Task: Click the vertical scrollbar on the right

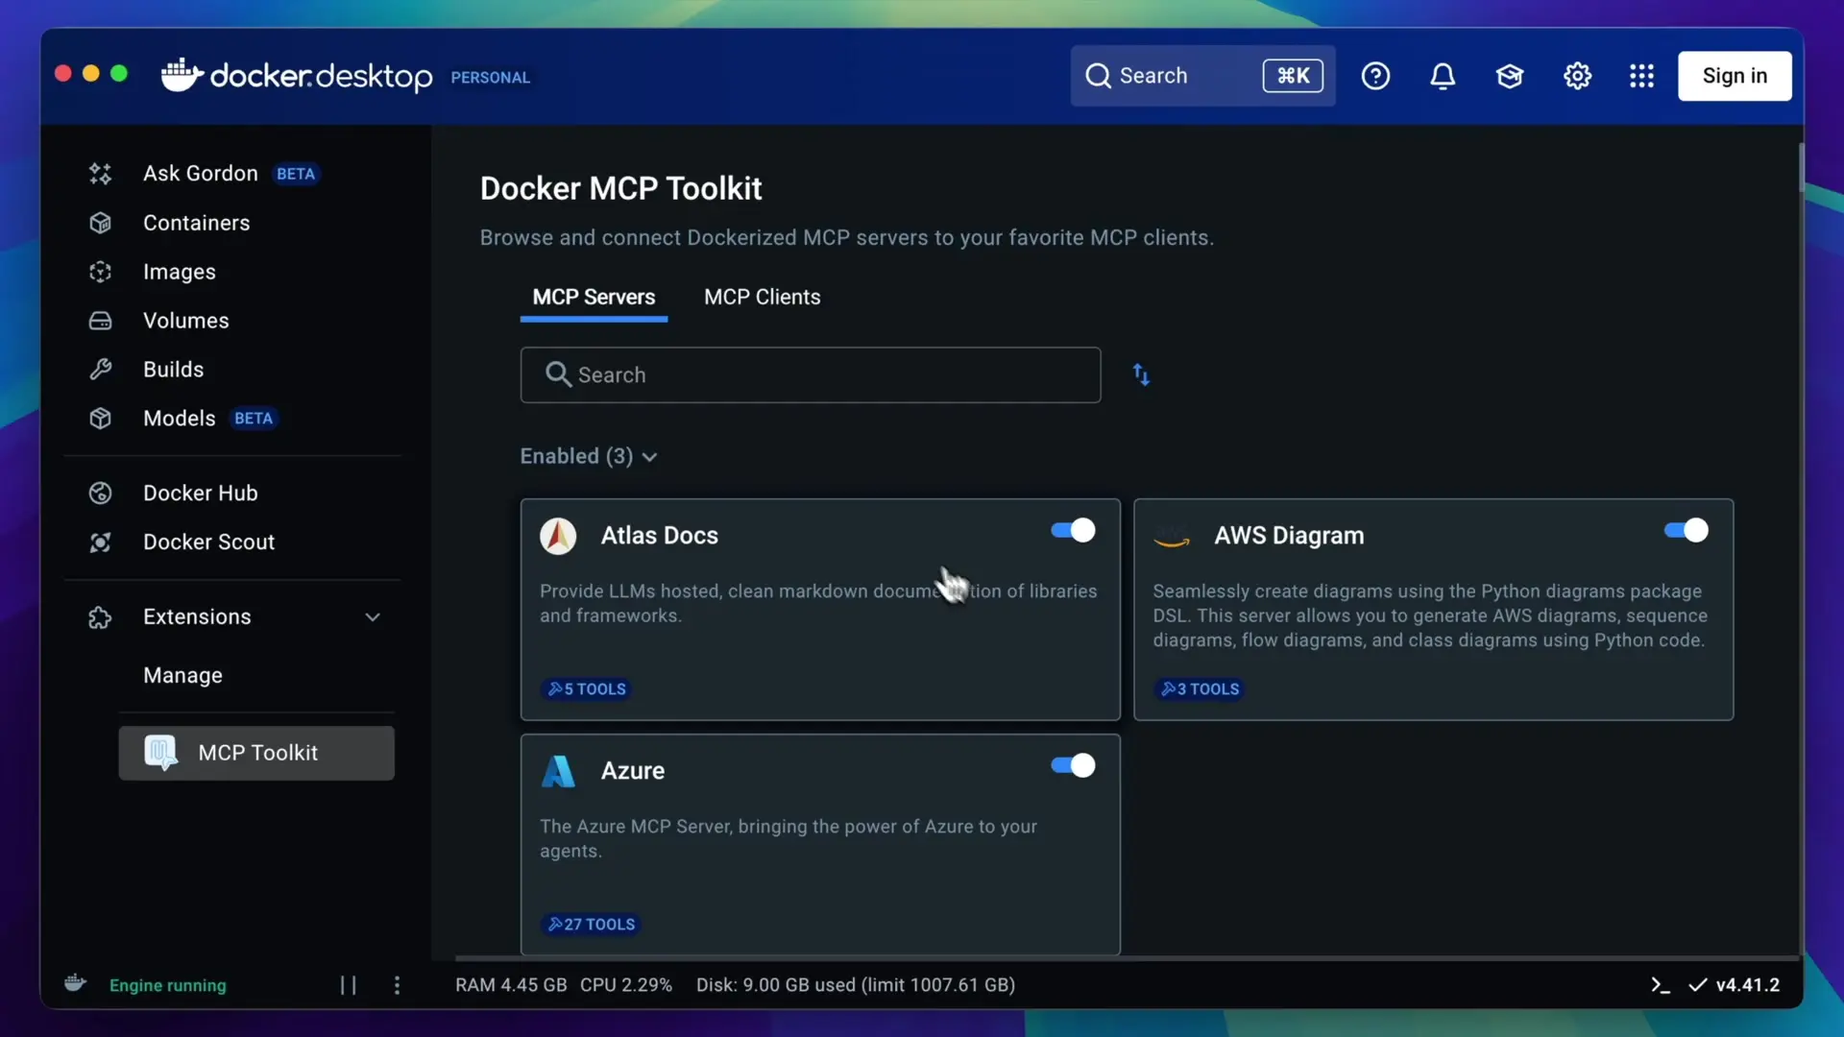Action: pyautogui.click(x=1802, y=168)
